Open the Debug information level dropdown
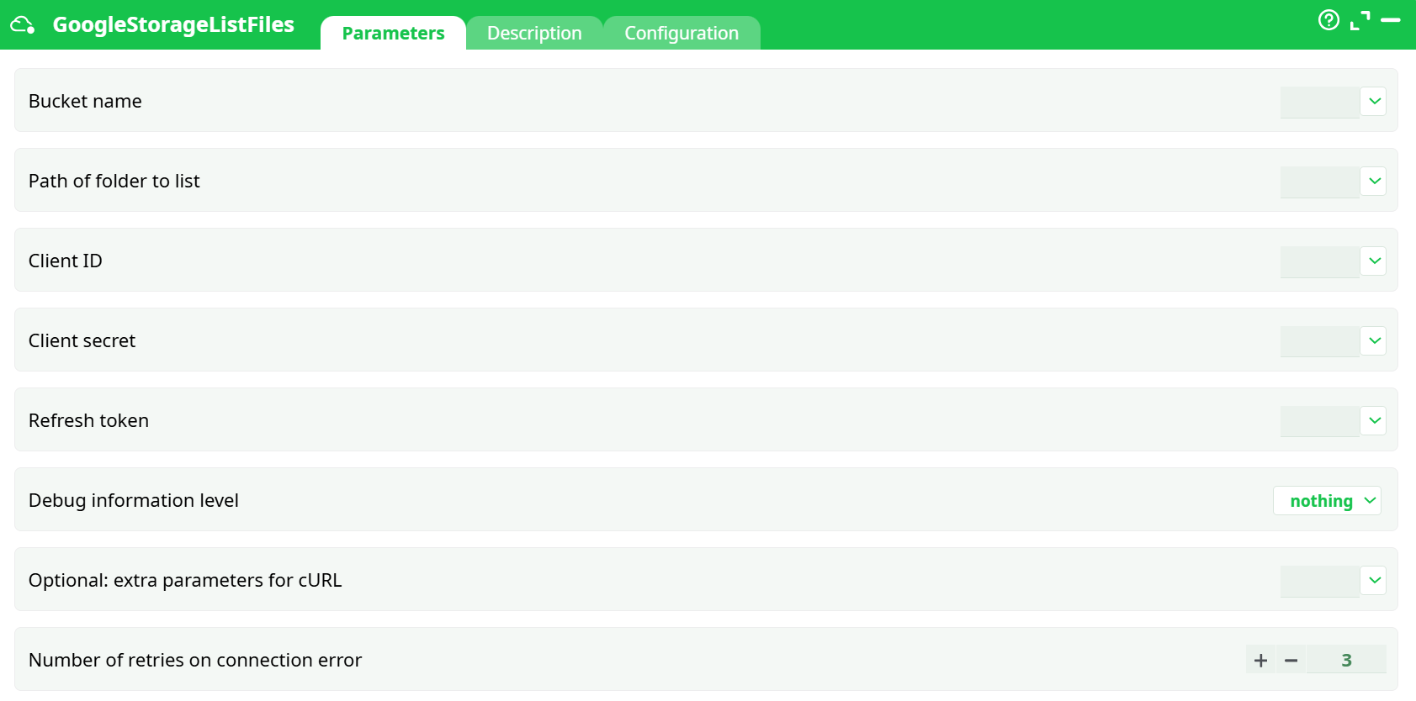1416x701 pixels. [x=1327, y=501]
